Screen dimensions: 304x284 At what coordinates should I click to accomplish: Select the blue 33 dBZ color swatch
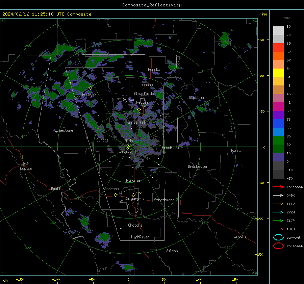click(x=278, y=124)
